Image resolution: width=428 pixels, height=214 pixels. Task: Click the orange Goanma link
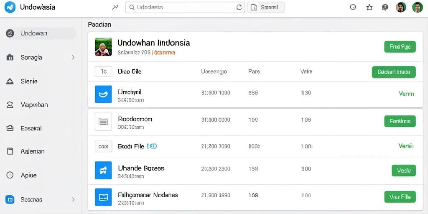coord(164,53)
